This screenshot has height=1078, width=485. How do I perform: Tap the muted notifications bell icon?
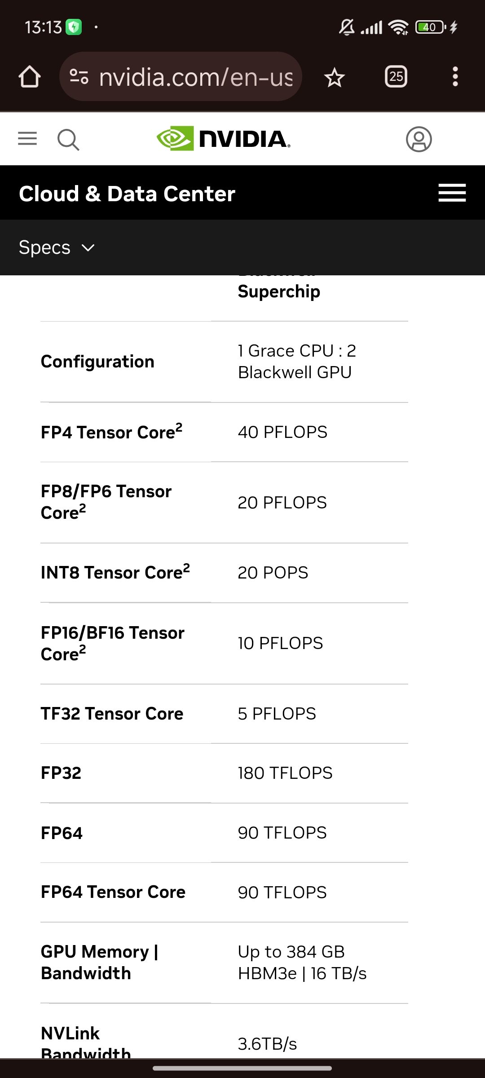point(346,27)
